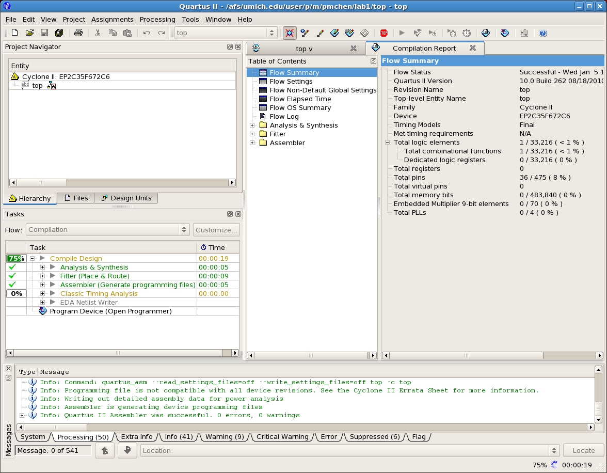Switch to the Files tab
This screenshot has height=473, width=607.
pos(76,198)
